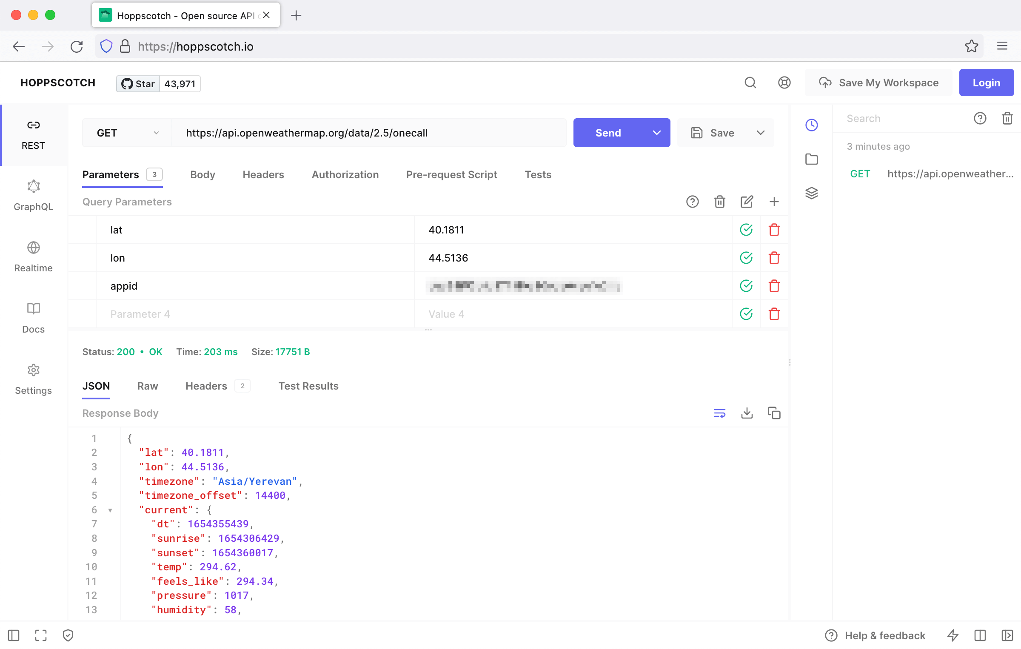This screenshot has height=649, width=1021.
Task: Clear all query parameters trash icon
Action: [x=720, y=202]
